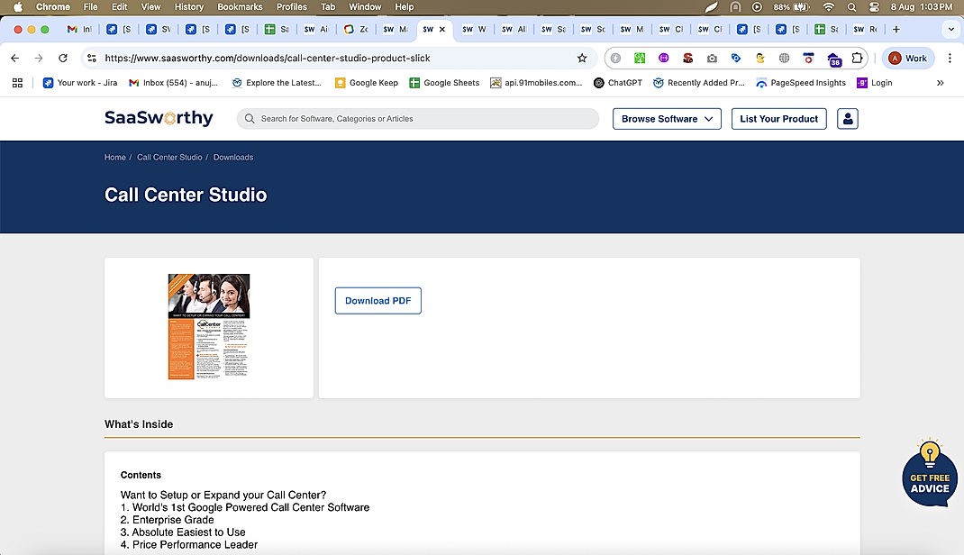Click the Download PDF button
The image size is (964, 555).
tap(377, 301)
